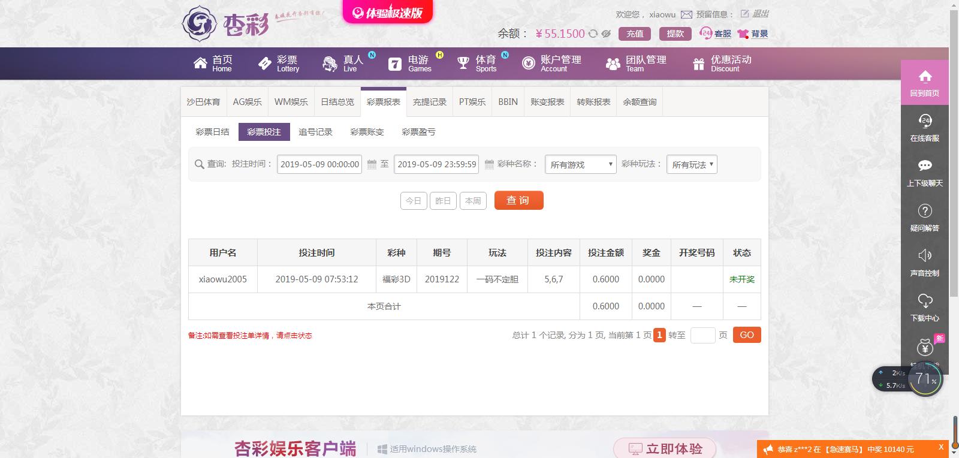Click the 背景 shirt icon
This screenshot has height=458, width=959.
tap(743, 34)
